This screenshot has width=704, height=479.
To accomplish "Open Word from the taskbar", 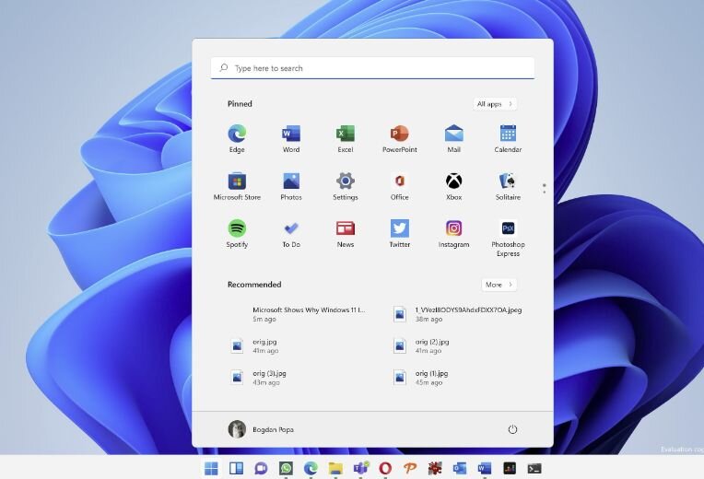I will tap(484, 468).
